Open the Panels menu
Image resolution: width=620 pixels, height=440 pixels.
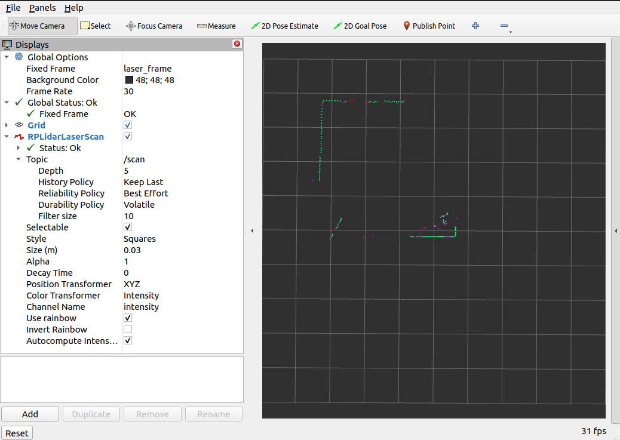click(x=42, y=8)
